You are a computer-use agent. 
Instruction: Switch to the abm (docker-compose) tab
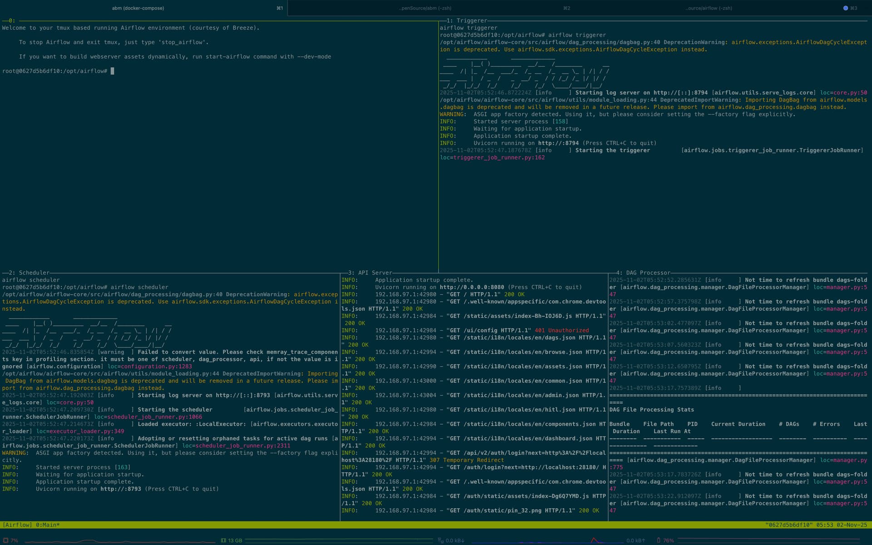point(138,8)
